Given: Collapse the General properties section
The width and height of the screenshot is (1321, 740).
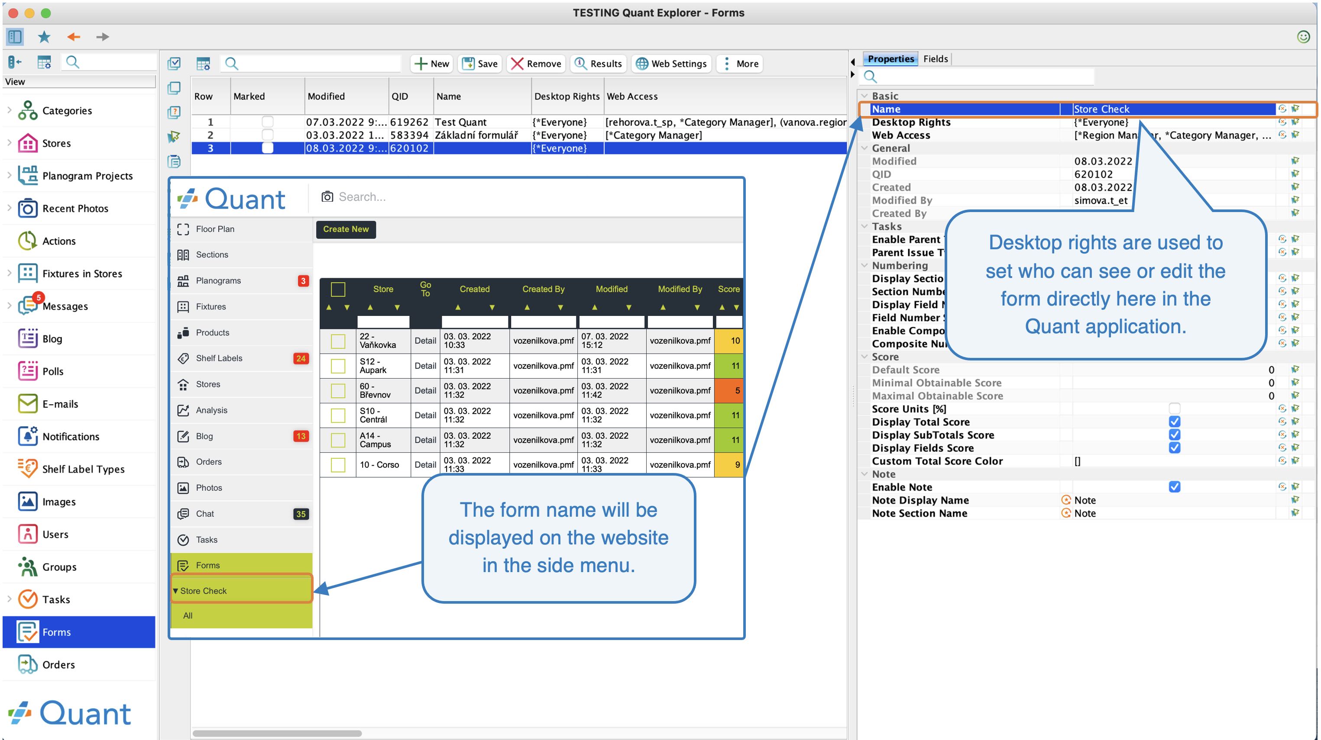Looking at the screenshot, I should pos(864,148).
